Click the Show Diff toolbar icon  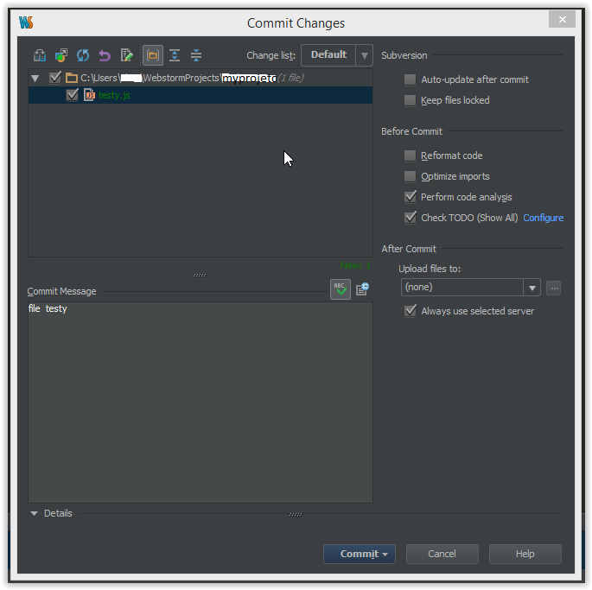pos(40,55)
